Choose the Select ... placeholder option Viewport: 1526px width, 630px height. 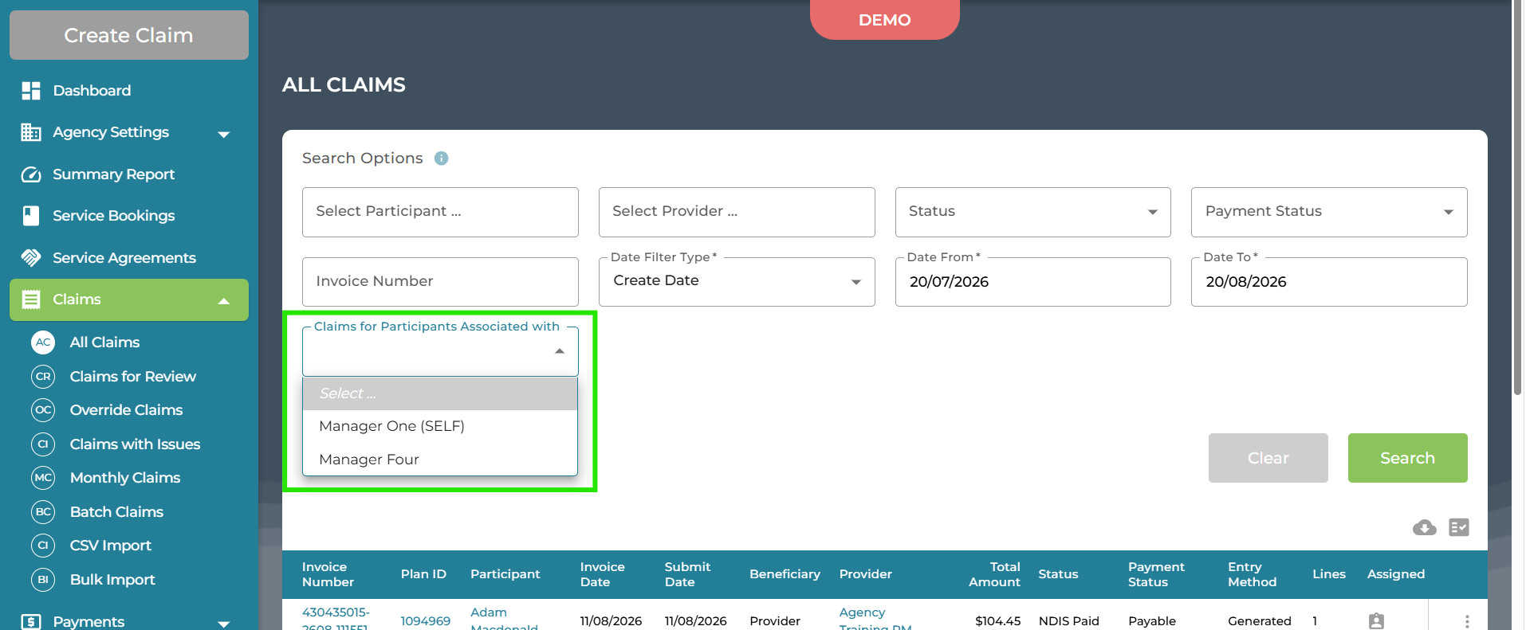point(440,393)
